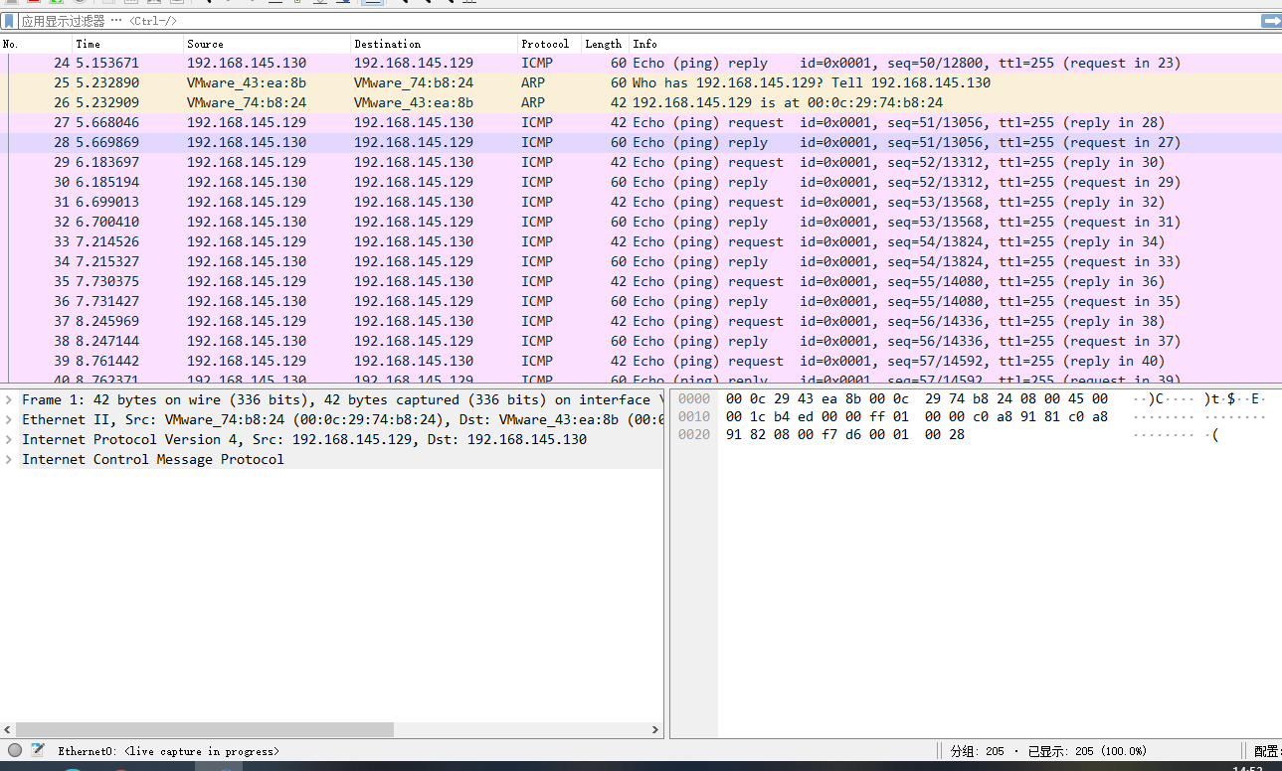
Task: Select packet 38 at time 8.247144
Action: tap(641, 341)
